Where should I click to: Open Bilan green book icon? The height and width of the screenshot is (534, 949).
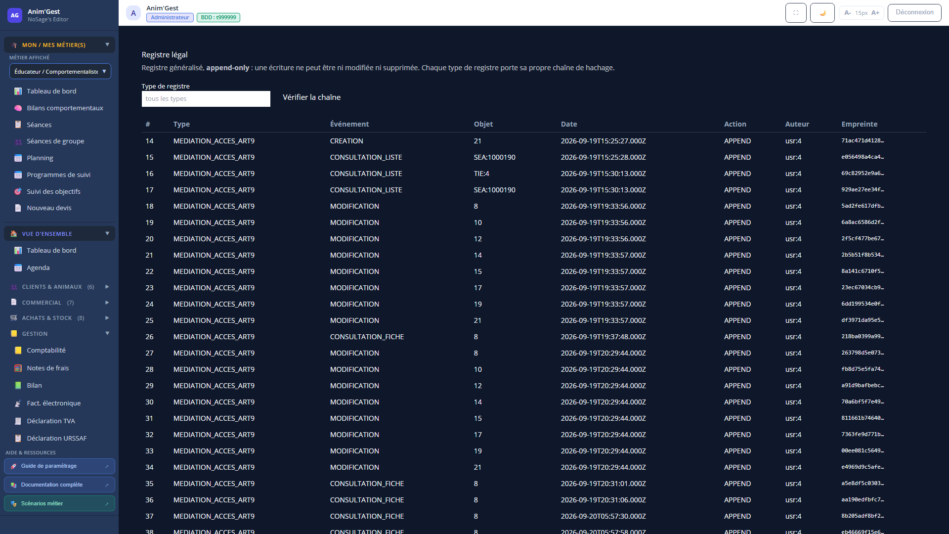(18, 385)
